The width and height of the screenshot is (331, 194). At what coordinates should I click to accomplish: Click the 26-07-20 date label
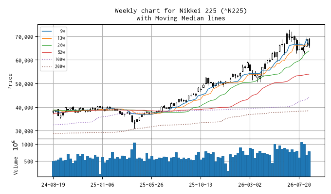point(299,185)
